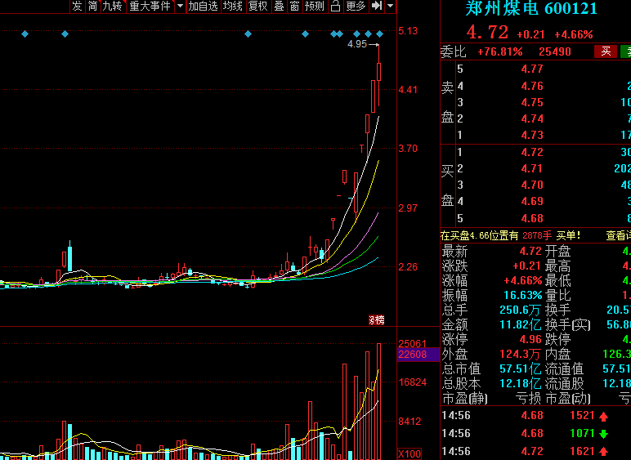
Task: Toggle the 均线 moving average lines
Action: pyautogui.click(x=233, y=6)
